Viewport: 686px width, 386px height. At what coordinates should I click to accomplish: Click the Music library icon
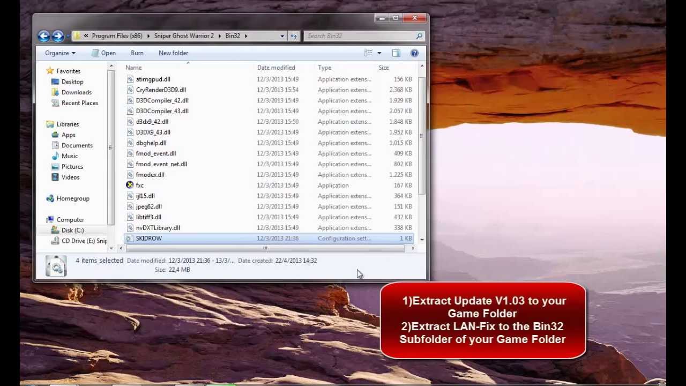point(55,156)
